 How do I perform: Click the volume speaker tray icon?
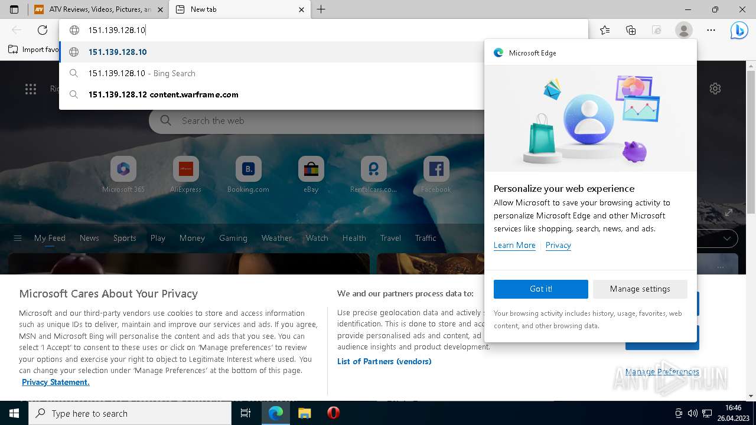pos(692,413)
